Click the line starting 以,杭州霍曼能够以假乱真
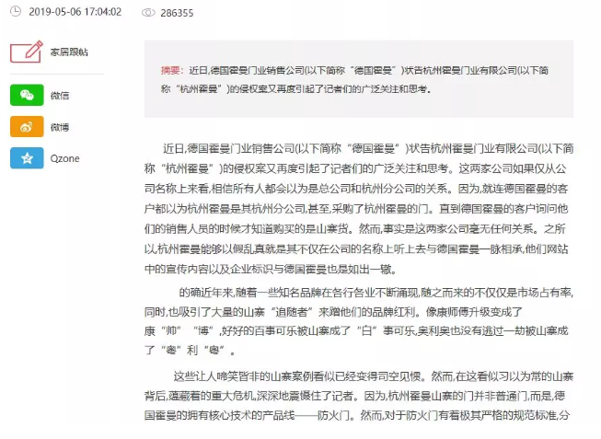Image resolution: width=601 pixels, height=439 pixels. click(x=356, y=249)
